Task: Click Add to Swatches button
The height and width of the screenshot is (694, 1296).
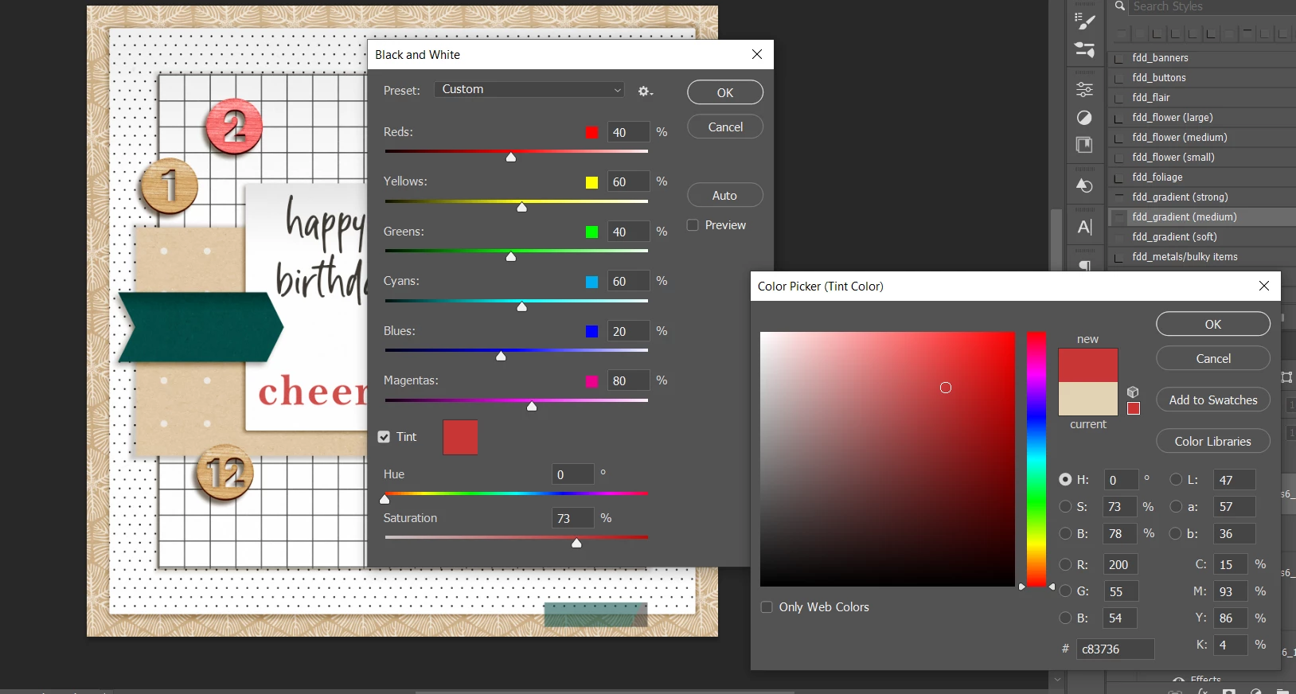Action: click(x=1213, y=400)
